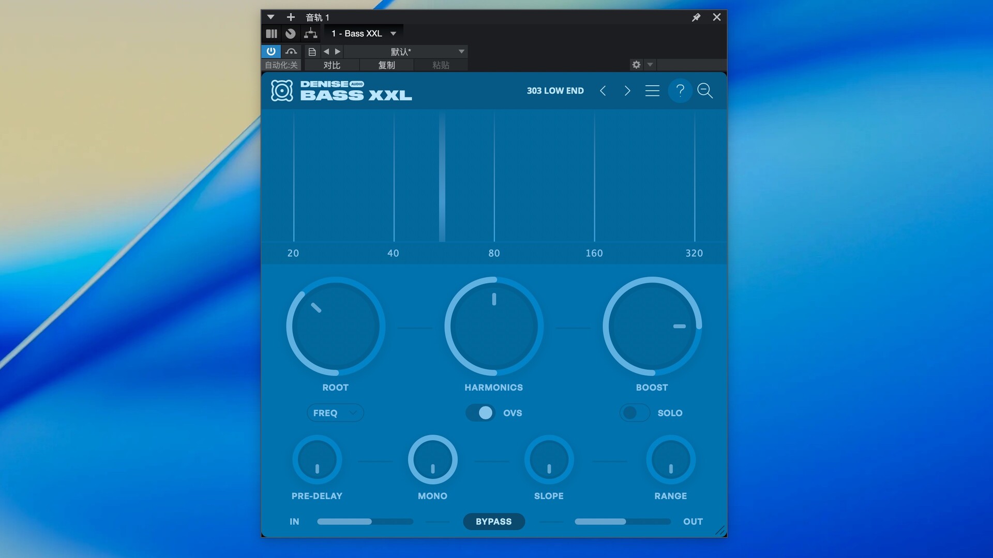Click the 复制 copy button
The width and height of the screenshot is (993, 558).
(x=386, y=65)
